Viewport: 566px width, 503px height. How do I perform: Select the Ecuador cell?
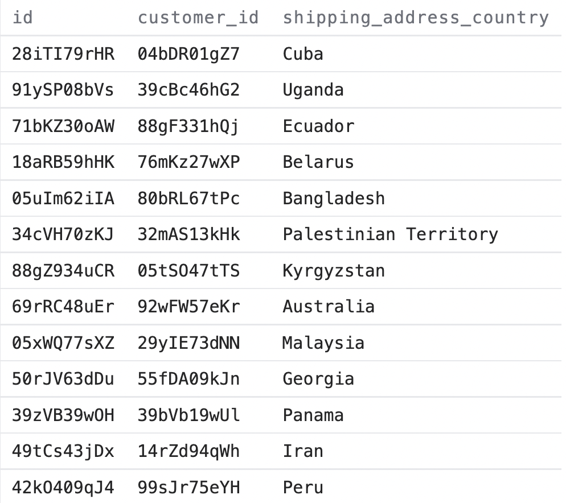318,126
